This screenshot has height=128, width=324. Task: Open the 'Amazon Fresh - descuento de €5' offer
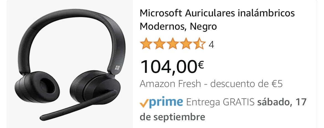211,84
